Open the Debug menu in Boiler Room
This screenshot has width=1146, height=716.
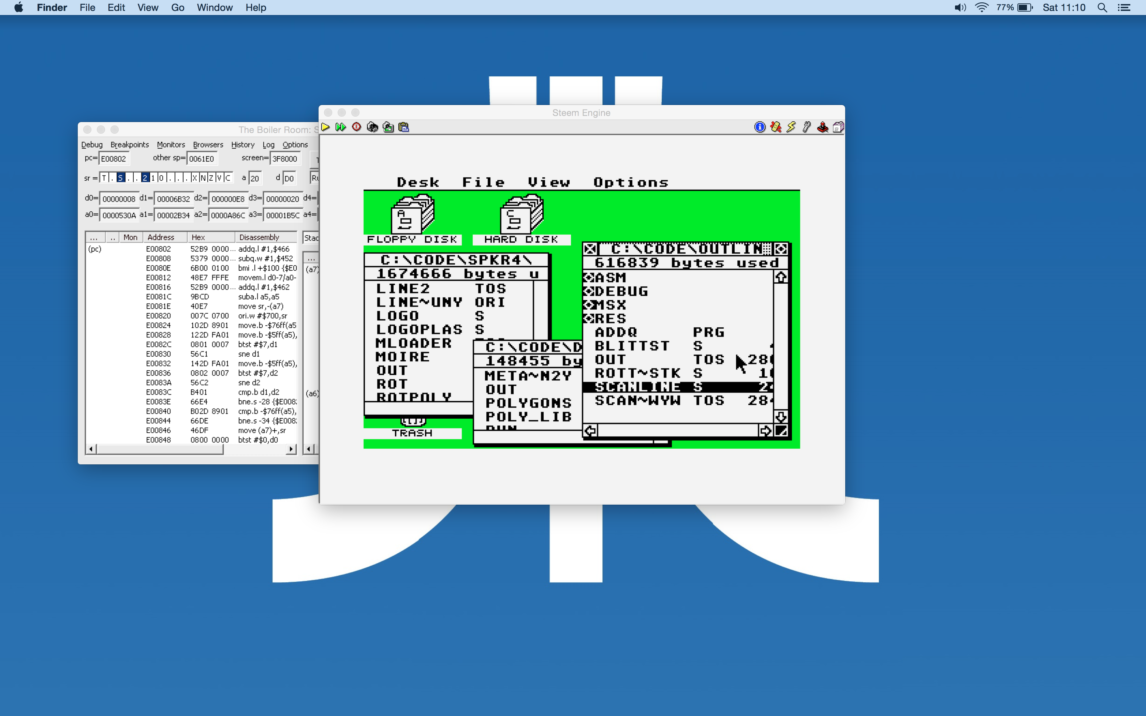click(92, 145)
